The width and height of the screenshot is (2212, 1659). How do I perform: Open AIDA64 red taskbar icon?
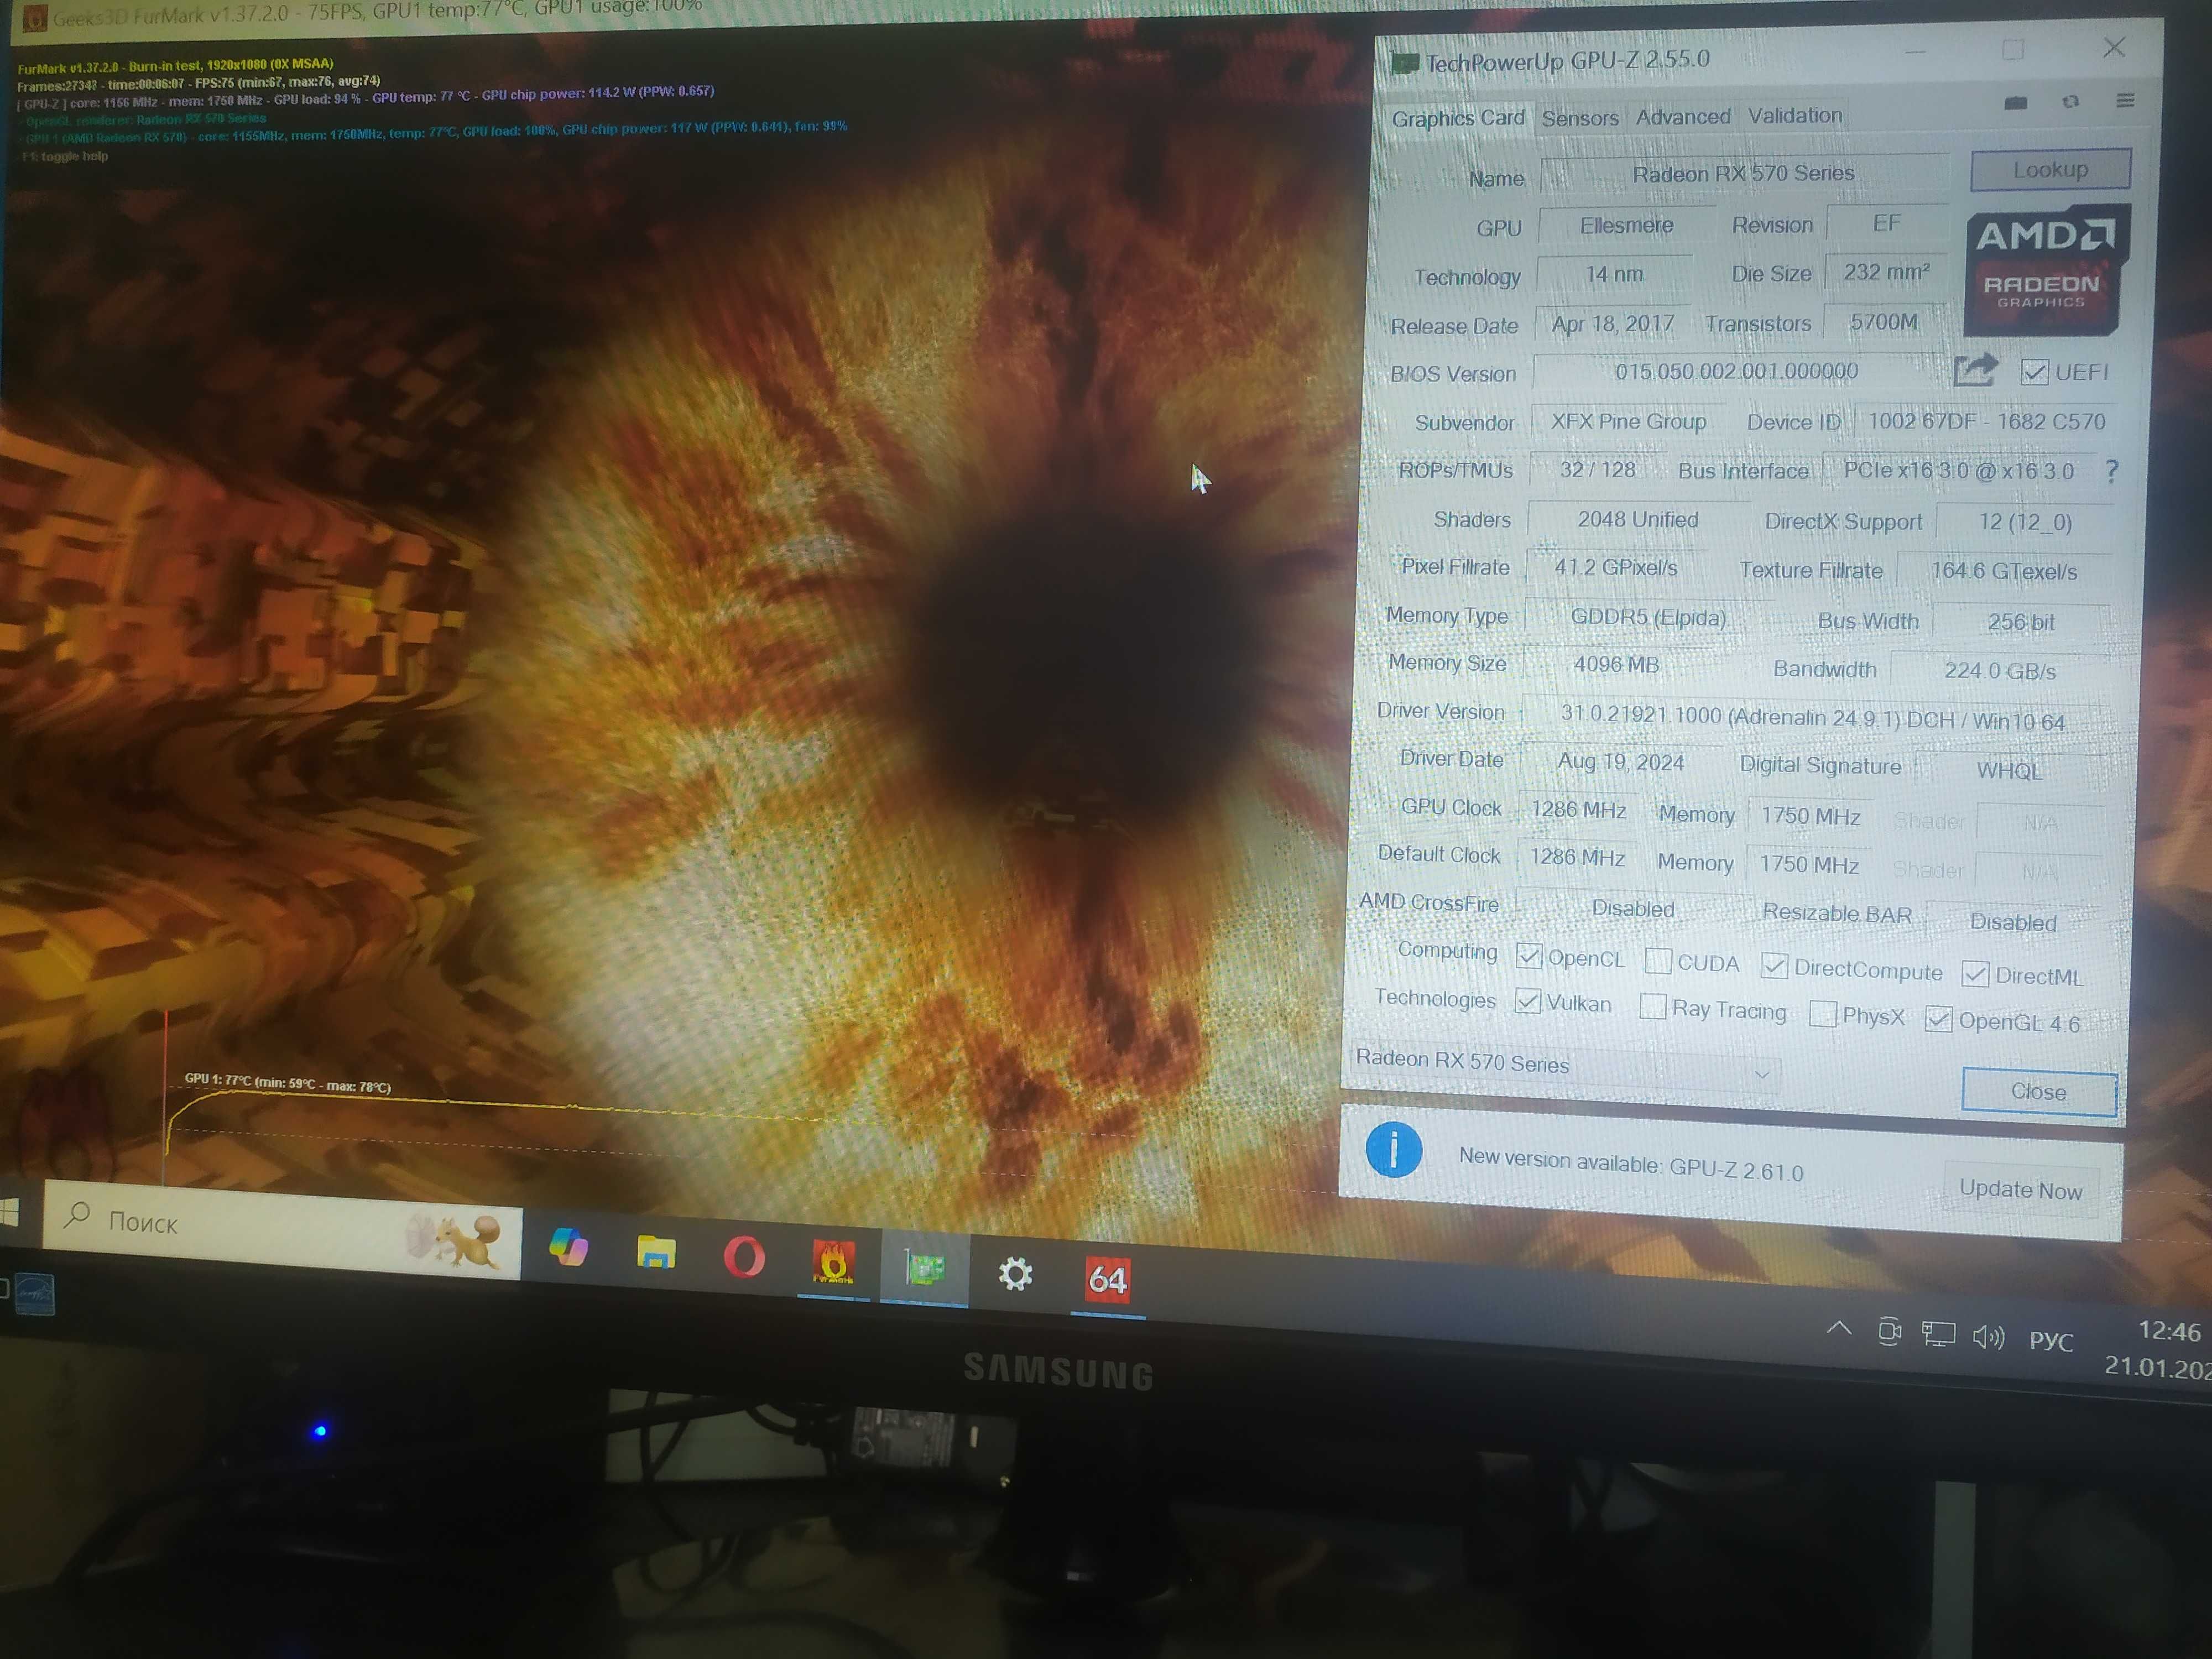(1107, 1279)
